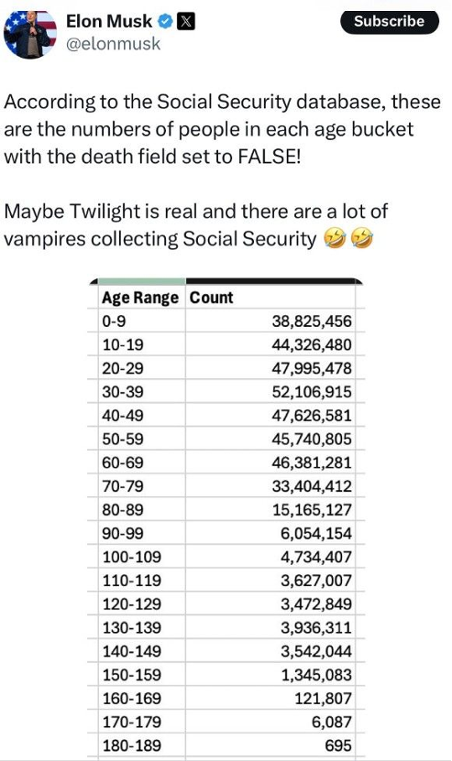Open the age bucket table image
The height and width of the screenshot is (761, 452).
point(226,518)
